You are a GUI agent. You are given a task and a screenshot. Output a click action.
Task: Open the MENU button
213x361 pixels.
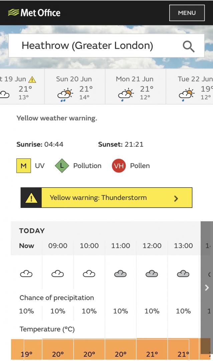coord(187,13)
